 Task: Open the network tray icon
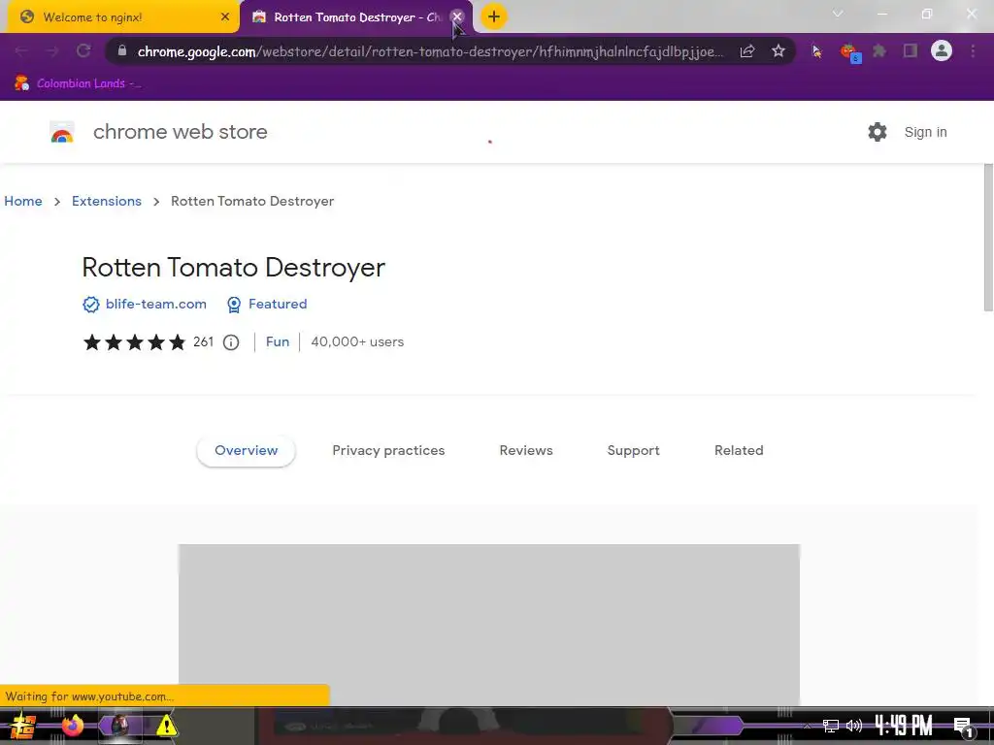(831, 726)
